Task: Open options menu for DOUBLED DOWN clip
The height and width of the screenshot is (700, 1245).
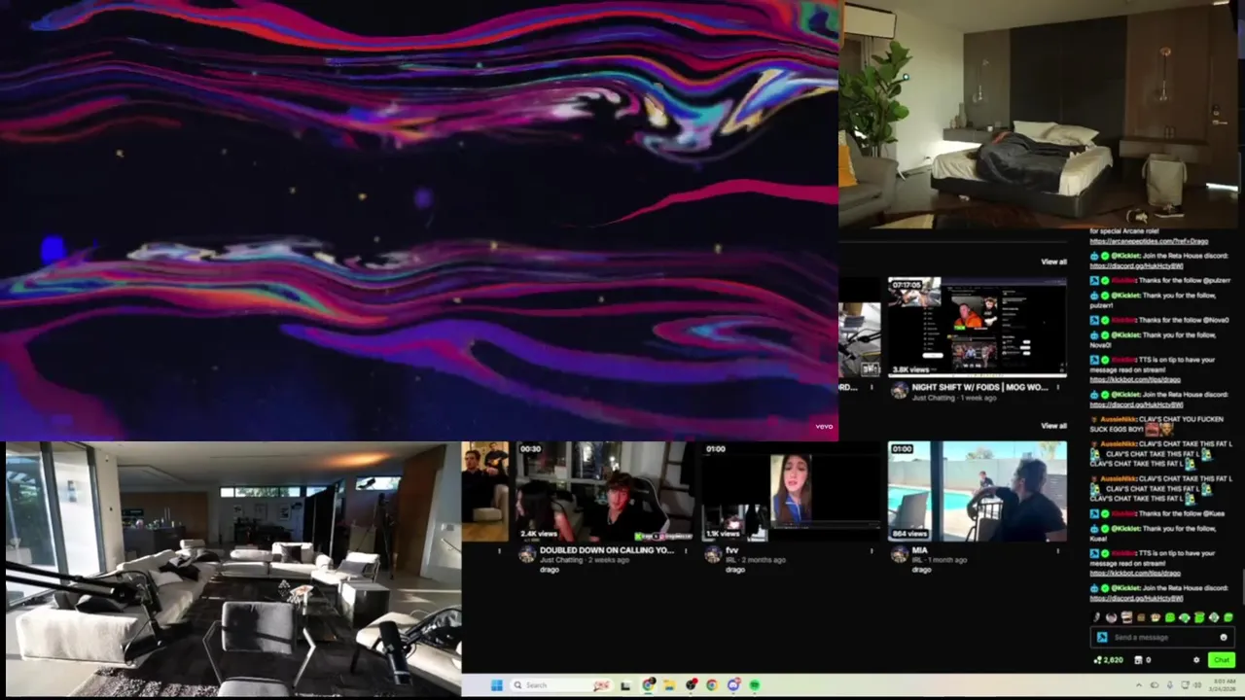Action: tap(686, 550)
